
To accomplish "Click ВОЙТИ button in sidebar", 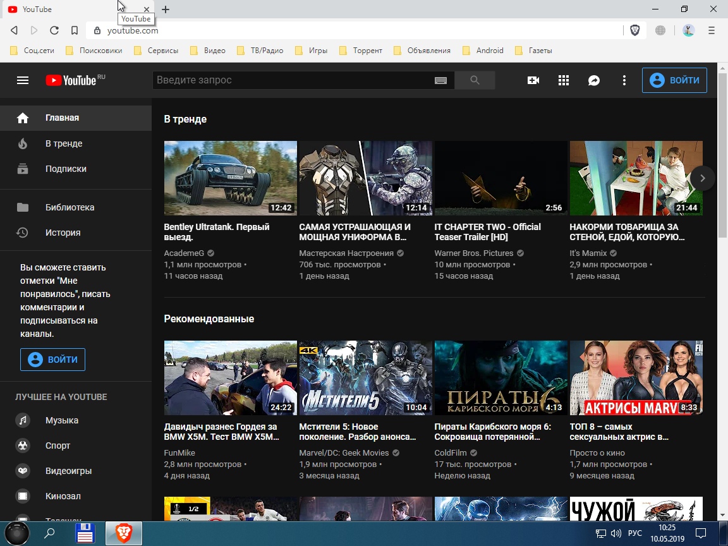I will click(x=52, y=360).
